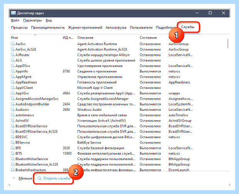The height and width of the screenshot is (194, 239).
Task: Click the DcomLaunch group cell
Action: pos(179,170)
